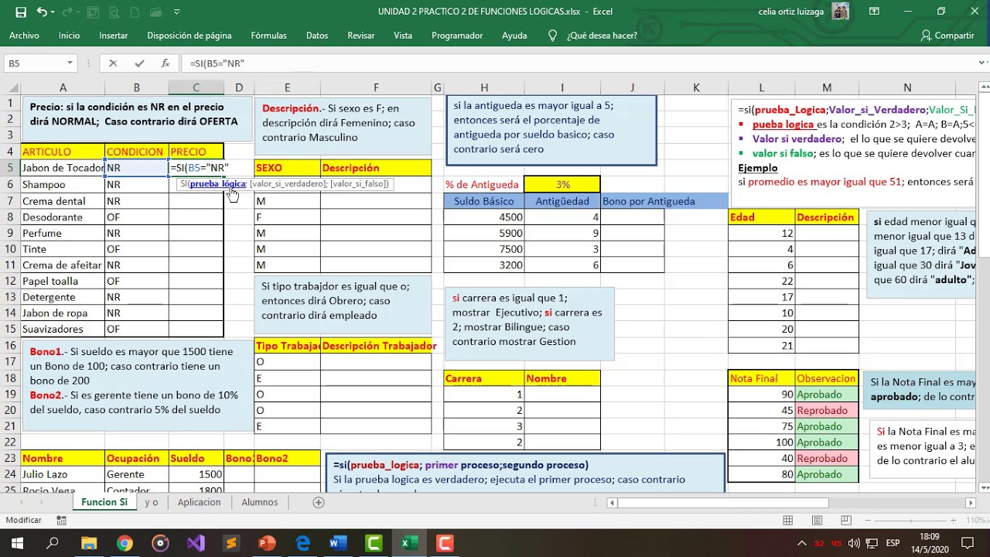Open the Insert Function fx dialog
Viewport: 990px width, 557px height.
pos(165,63)
